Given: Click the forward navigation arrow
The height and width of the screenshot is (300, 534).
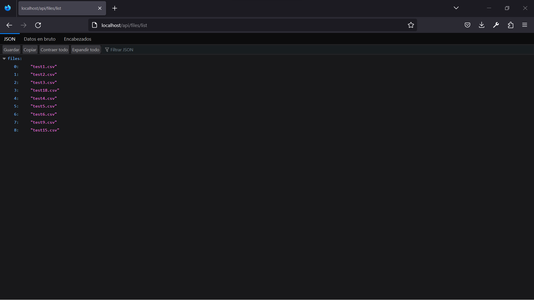Looking at the screenshot, I should tap(24, 25).
